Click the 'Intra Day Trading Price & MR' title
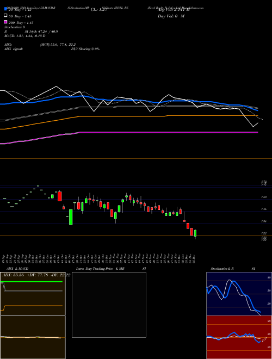 point(100,269)
